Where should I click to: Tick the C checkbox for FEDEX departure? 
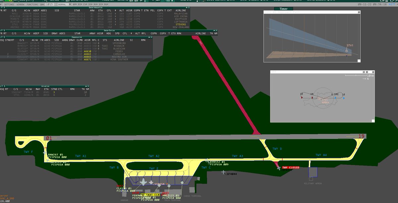99,51
